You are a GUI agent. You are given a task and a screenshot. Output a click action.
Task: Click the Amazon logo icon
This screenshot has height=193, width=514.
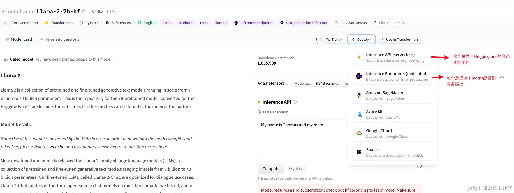pos(359,95)
